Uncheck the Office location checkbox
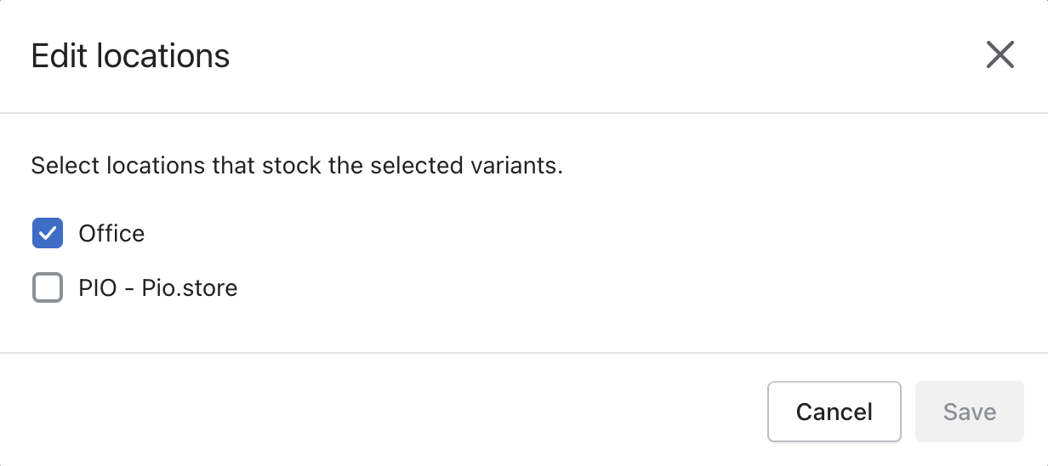The height and width of the screenshot is (466, 1048). pyautogui.click(x=48, y=233)
